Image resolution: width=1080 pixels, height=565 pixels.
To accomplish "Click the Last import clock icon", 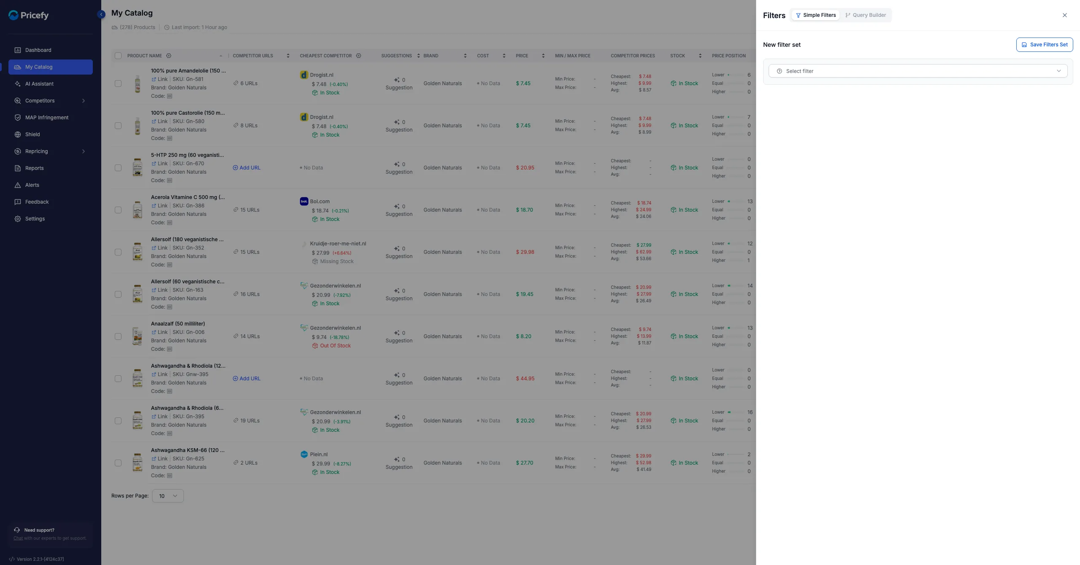I will (167, 27).
